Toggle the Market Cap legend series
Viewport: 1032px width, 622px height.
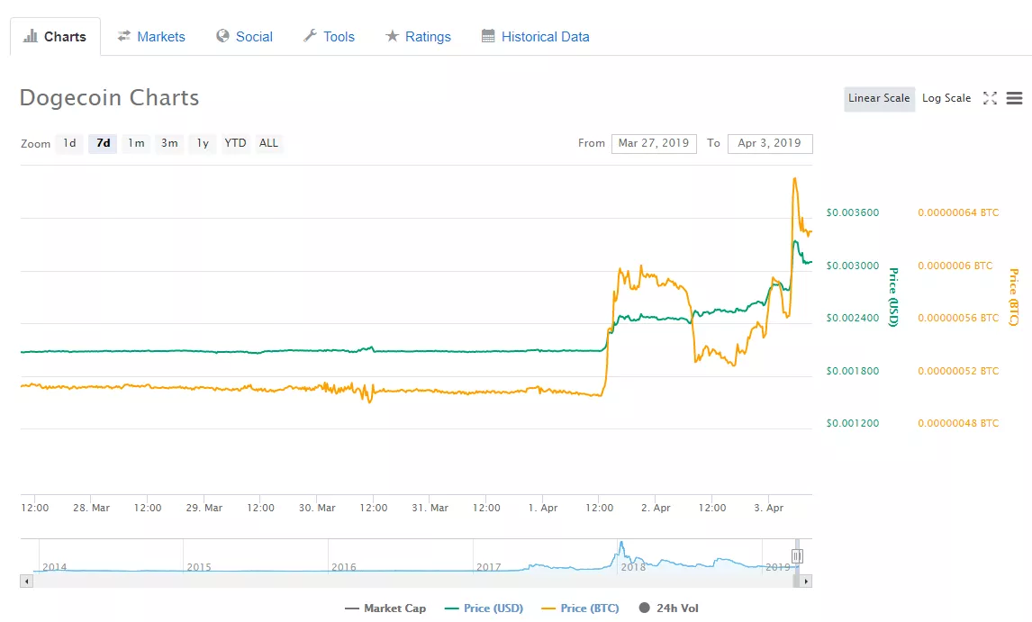point(385,608)
